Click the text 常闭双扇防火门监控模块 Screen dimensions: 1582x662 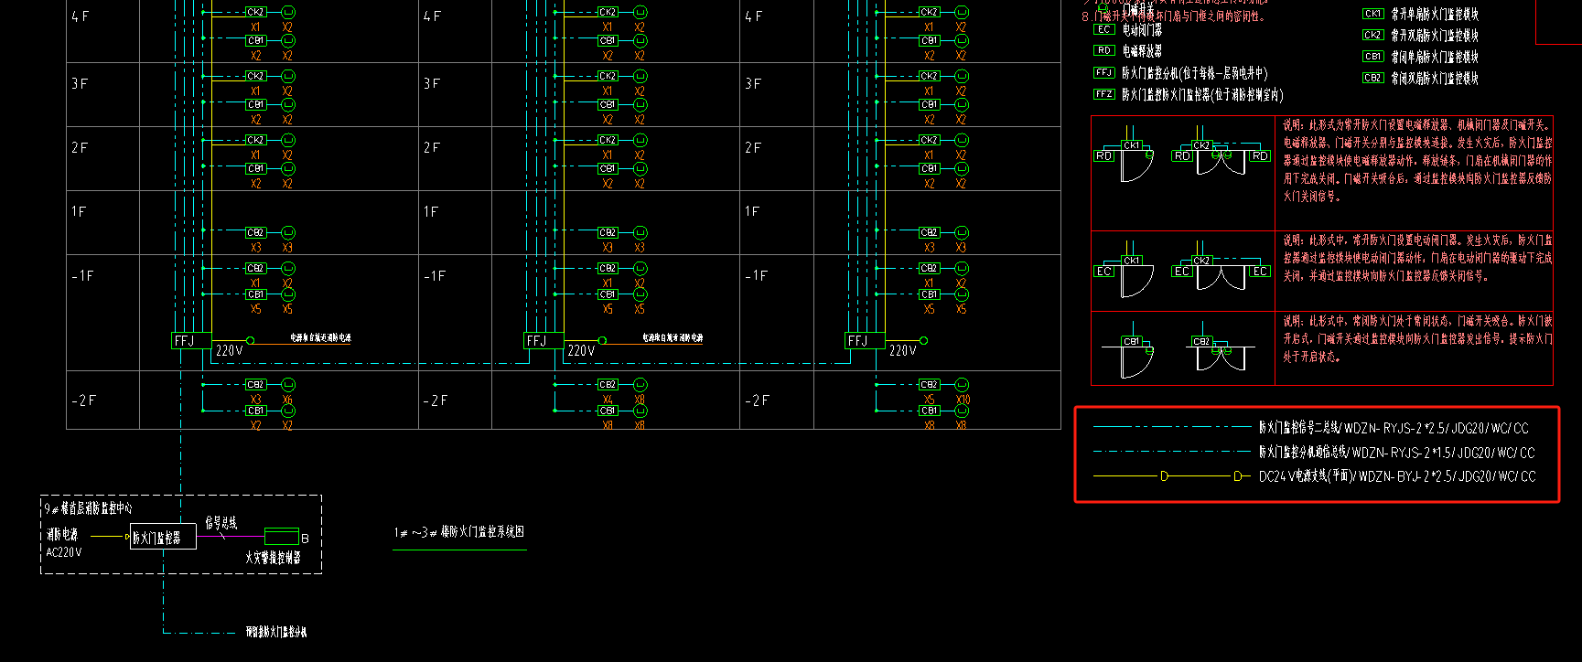click(x=1435, y=79)
